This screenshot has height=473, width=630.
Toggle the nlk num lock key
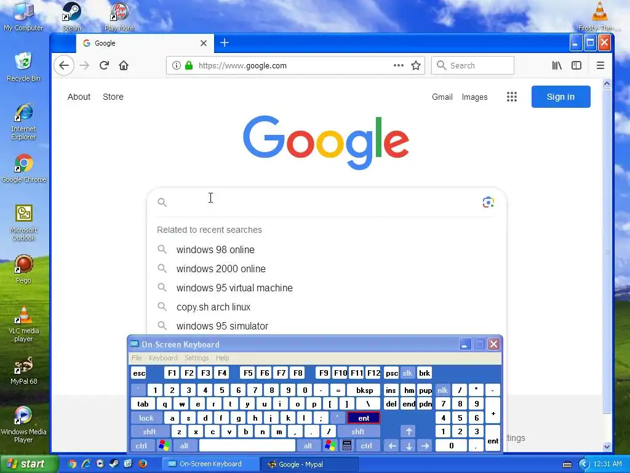coord(442,390)
